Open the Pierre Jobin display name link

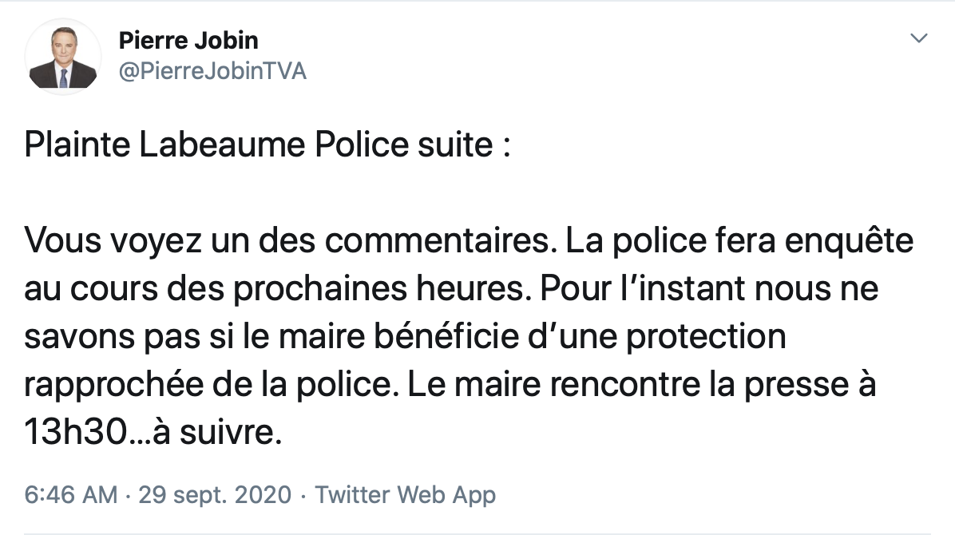click(x=188, y=40)
